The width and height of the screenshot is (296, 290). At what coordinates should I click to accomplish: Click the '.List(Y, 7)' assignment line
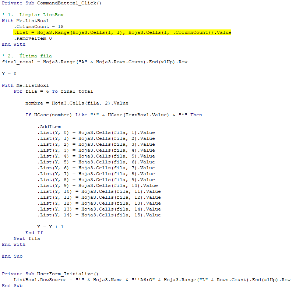[x=96, y=174]
